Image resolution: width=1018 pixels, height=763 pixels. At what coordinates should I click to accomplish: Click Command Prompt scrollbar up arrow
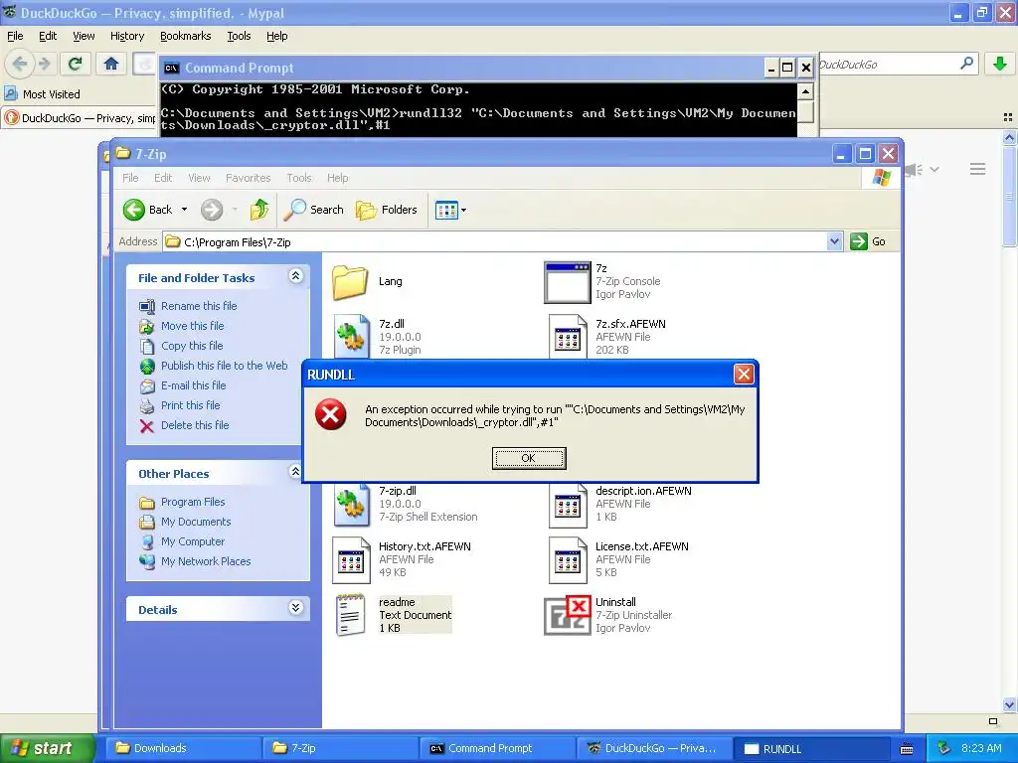point(805,90)
